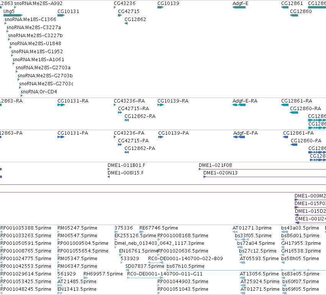
Task: Click the CG43236-RA transcript label
Action: click(x=129, y=101)
